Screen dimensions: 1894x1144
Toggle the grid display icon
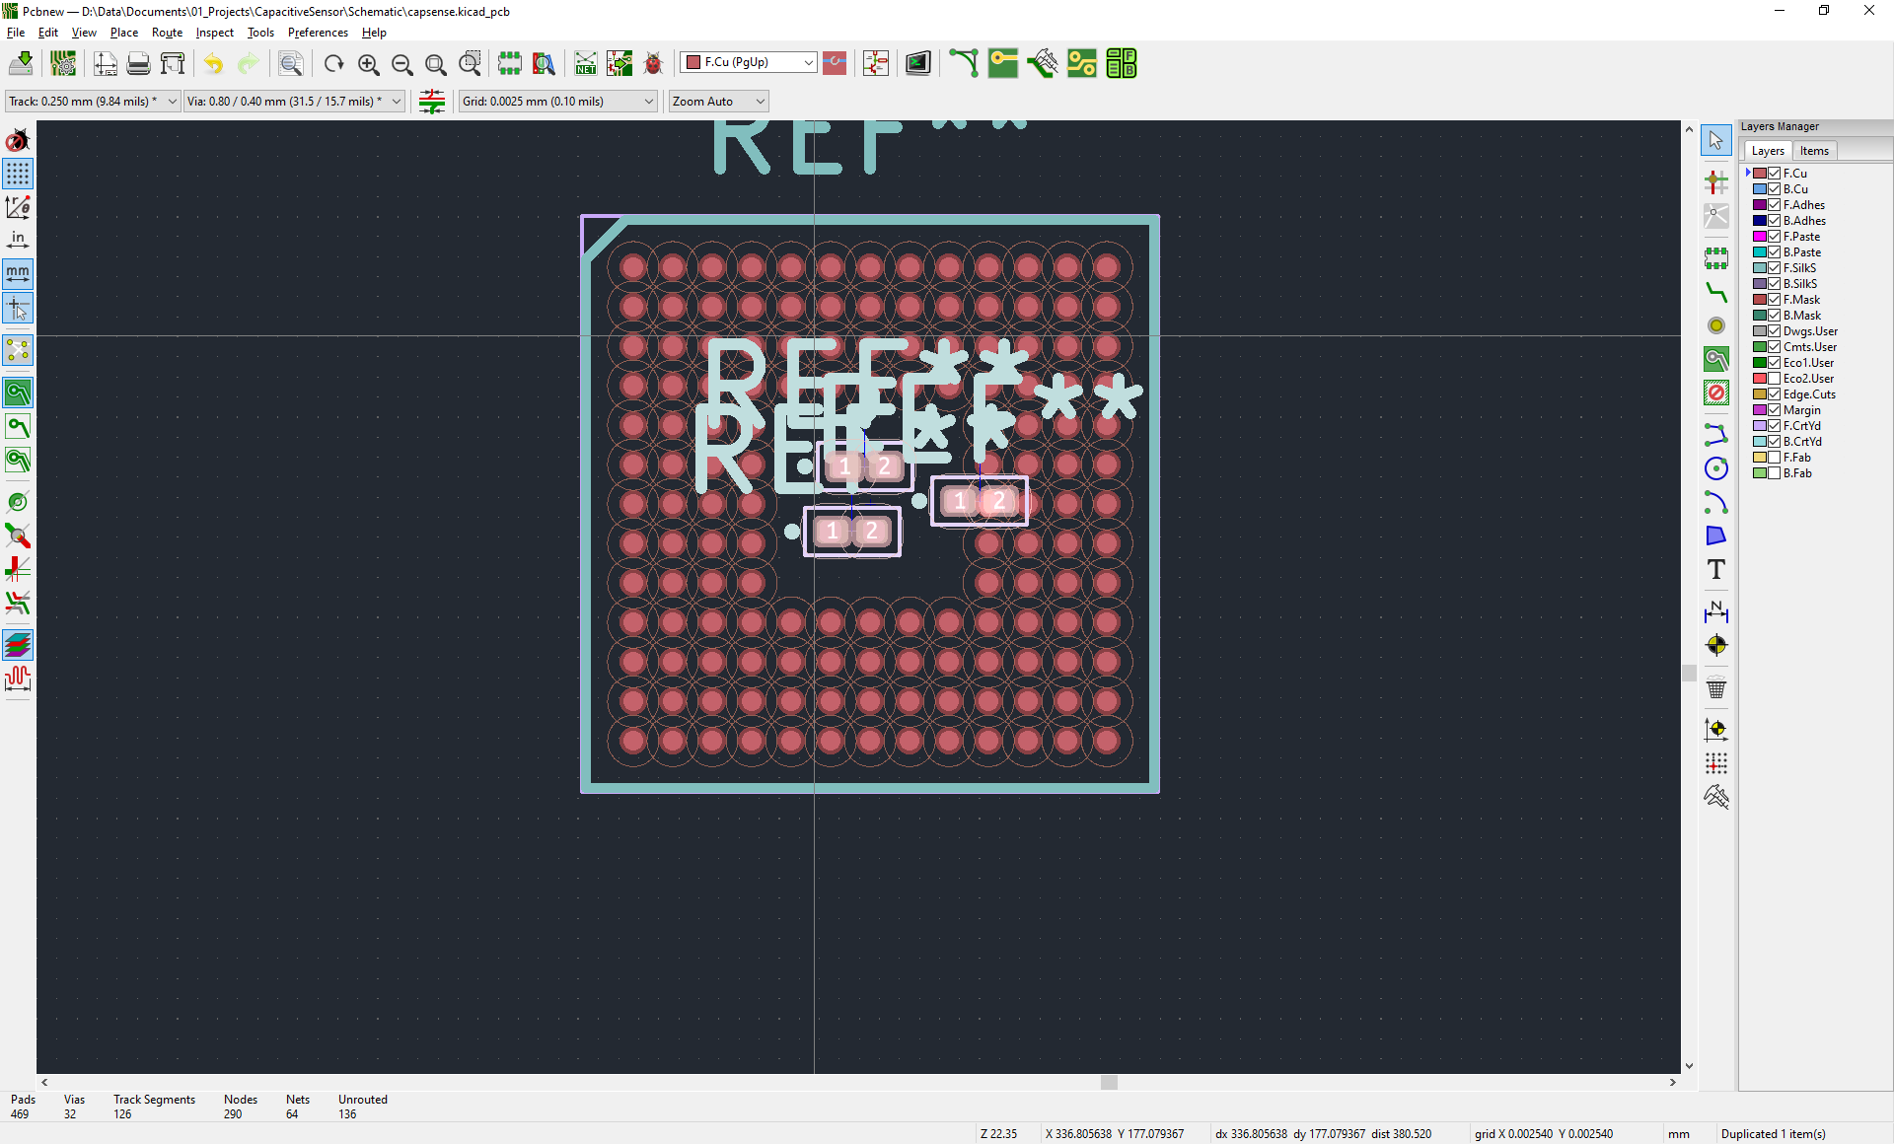18,174
